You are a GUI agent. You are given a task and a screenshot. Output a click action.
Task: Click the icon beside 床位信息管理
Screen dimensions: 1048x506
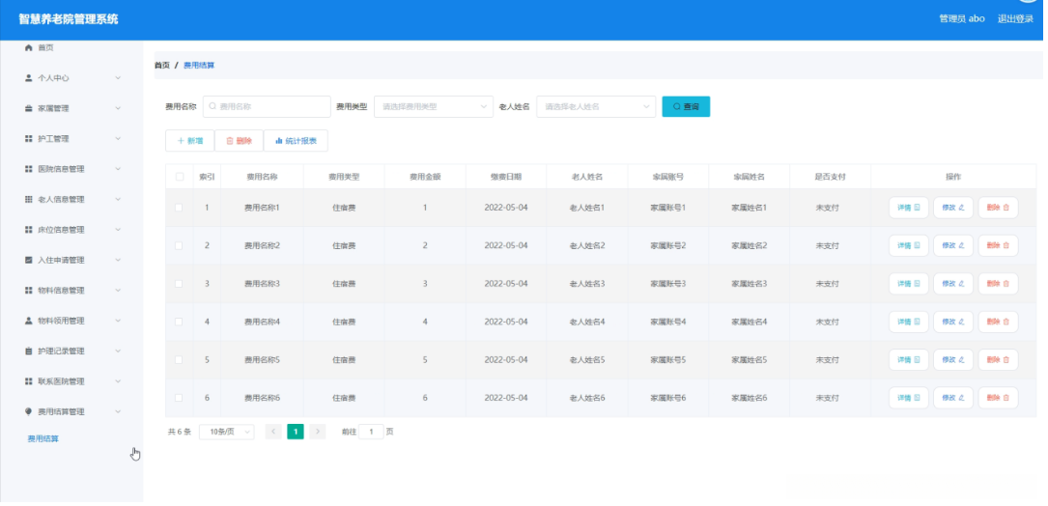click(x=28, y=229)
